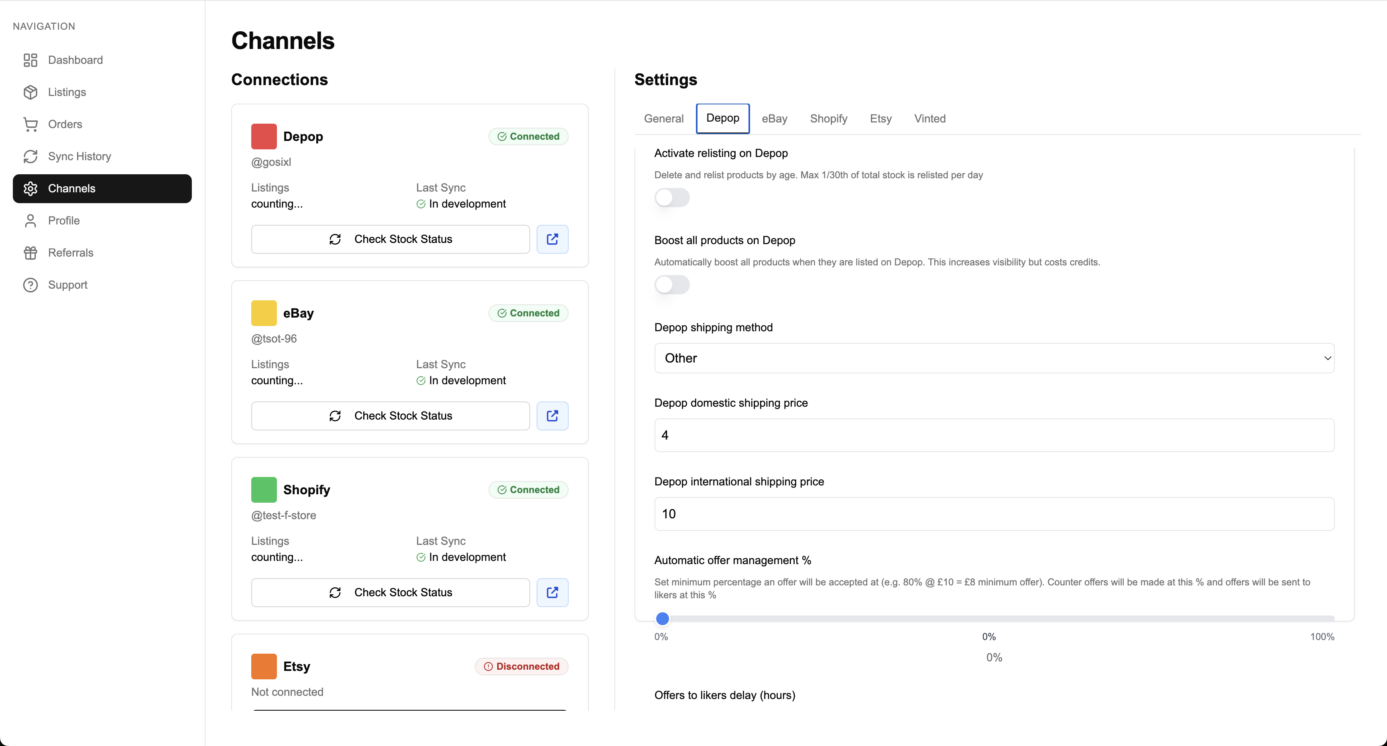Image resolution: width=1387 pixels, height=746 pixels.
Task: Check Stock Status for Depop
Action: click(x=390, y=239)
